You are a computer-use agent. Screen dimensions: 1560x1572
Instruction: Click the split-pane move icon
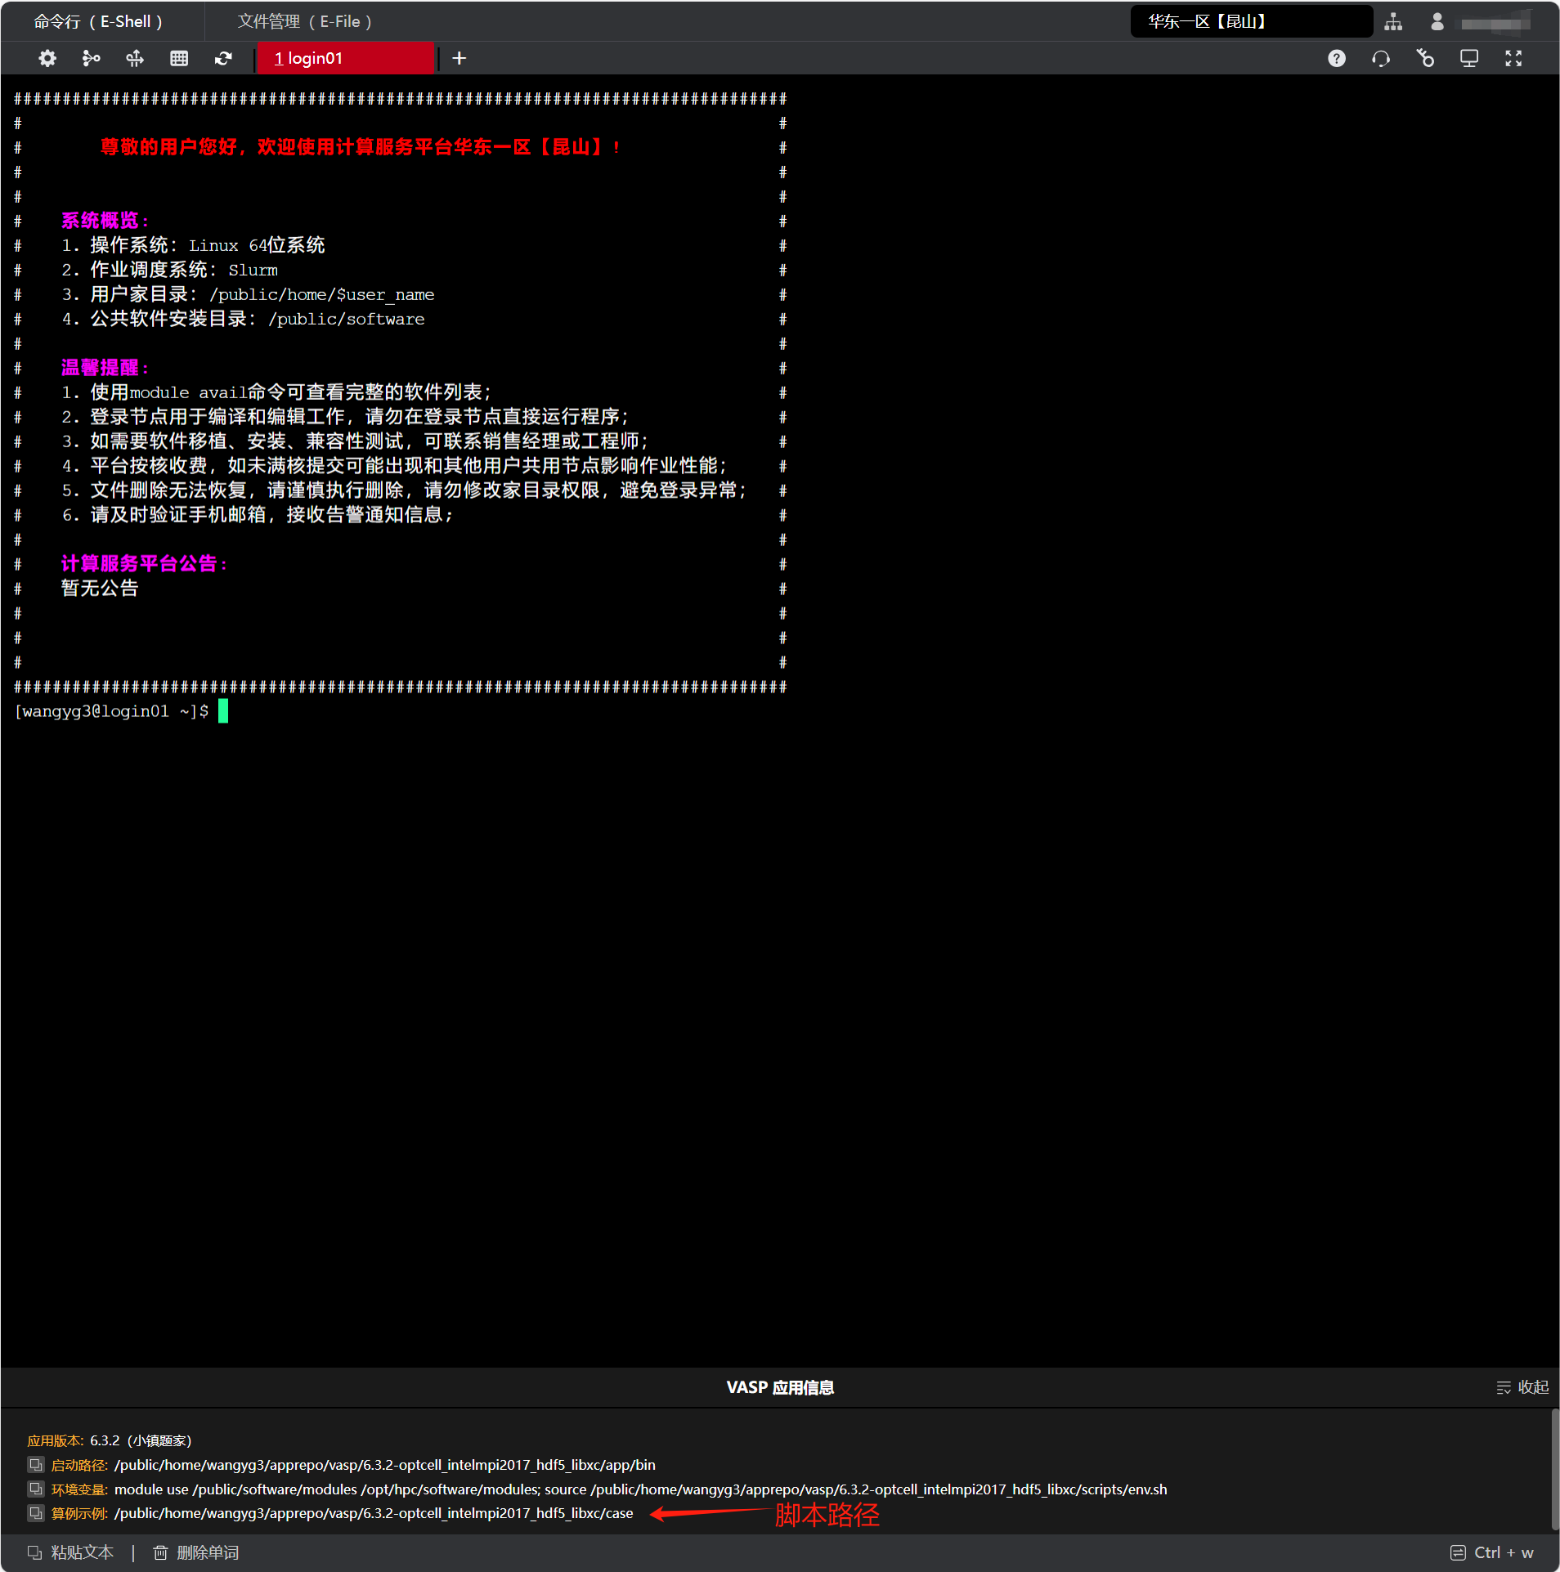135,58
